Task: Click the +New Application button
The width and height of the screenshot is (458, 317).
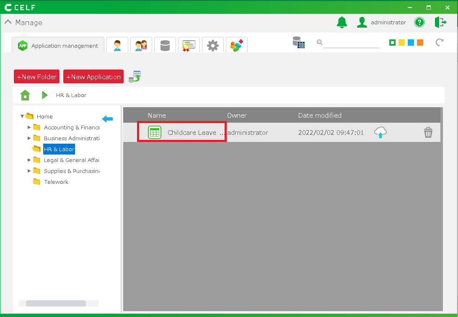Action: [93, 77]
